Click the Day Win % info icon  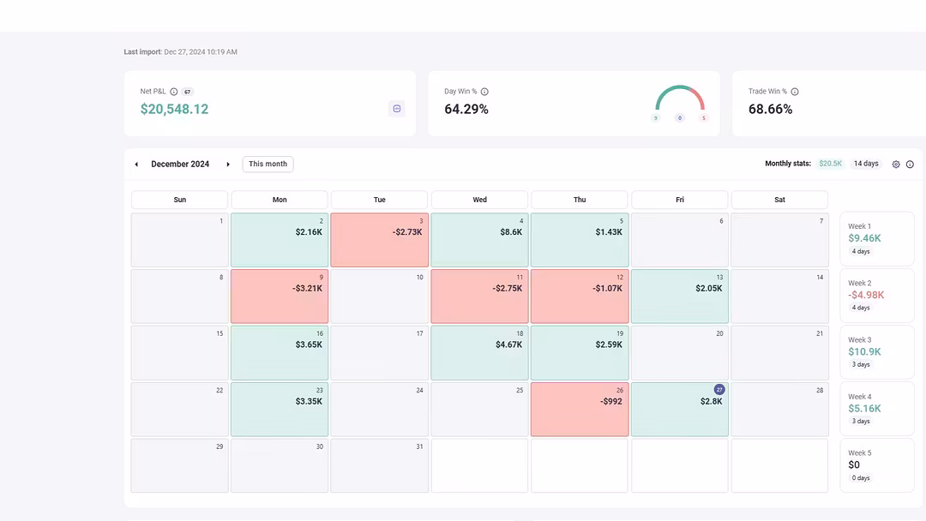click(x=484, y=92)
